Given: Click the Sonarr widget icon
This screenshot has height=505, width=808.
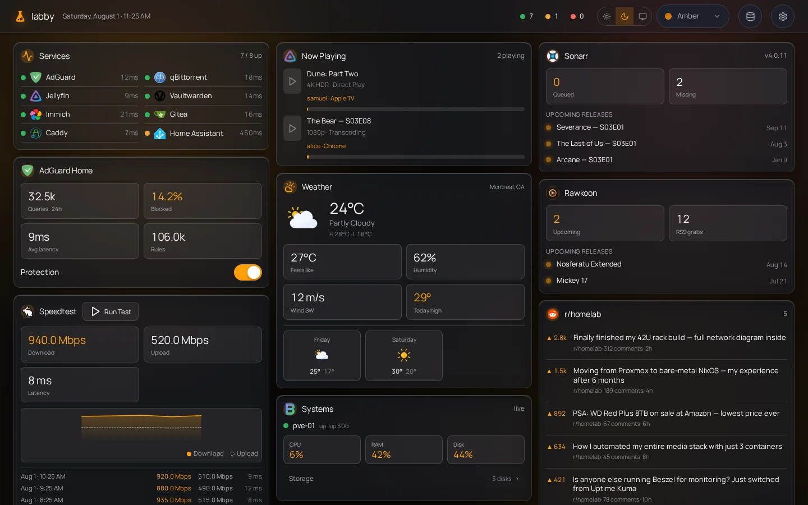Looking at the screenshot, I should pyautogui.click(x=553, y=56).
